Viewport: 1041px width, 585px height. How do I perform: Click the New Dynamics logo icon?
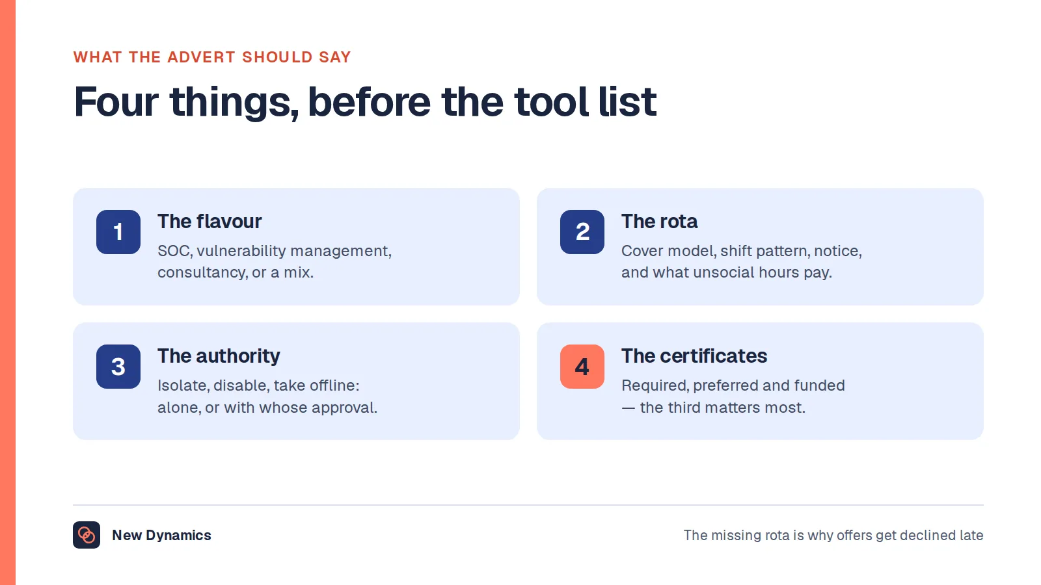tap(87, 535)
